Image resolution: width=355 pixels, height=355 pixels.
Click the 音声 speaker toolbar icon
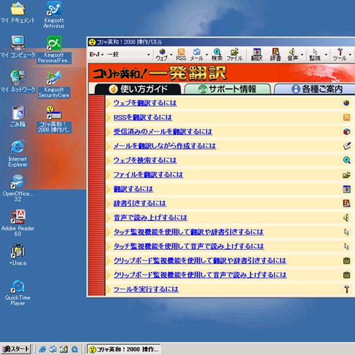(x=292, y=55)
